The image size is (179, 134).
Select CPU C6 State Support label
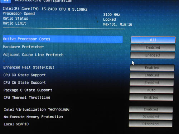(x=25, y=83)
